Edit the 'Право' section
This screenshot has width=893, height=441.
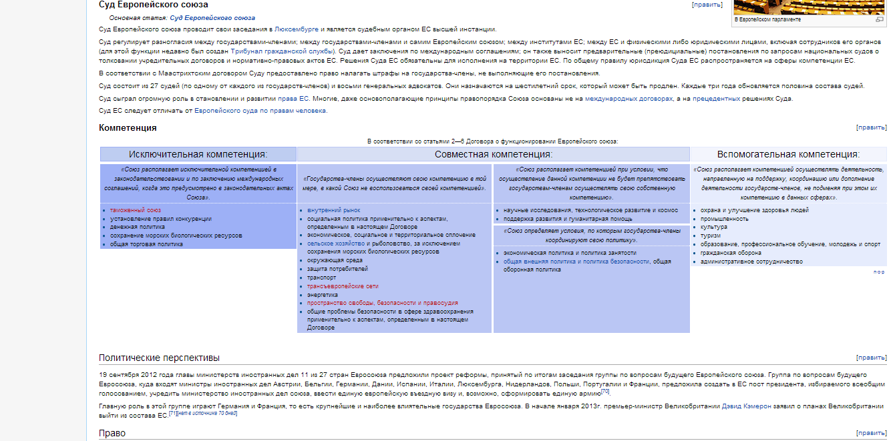[x=872, y=433]
